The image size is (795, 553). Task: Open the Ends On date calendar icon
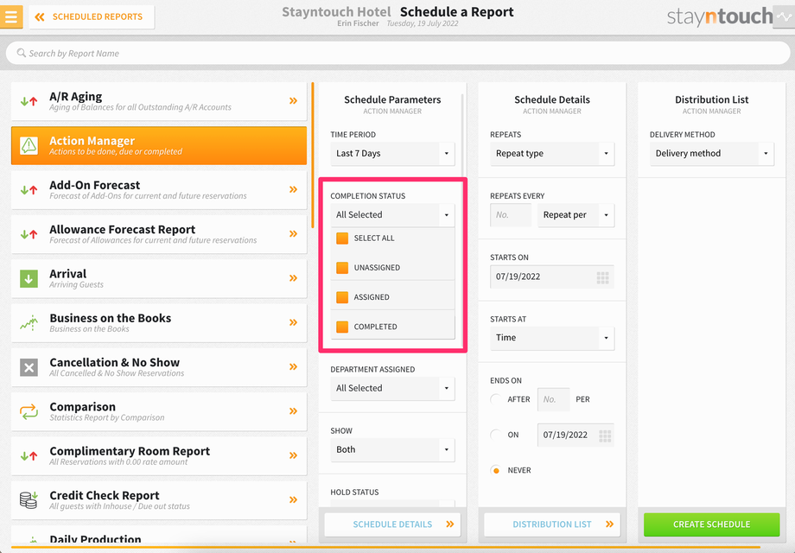(x=605, y=435)
